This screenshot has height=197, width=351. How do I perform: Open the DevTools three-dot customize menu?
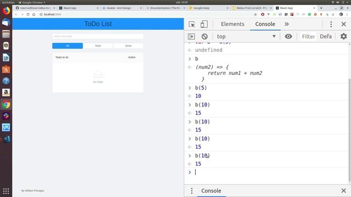pos(331,24)
